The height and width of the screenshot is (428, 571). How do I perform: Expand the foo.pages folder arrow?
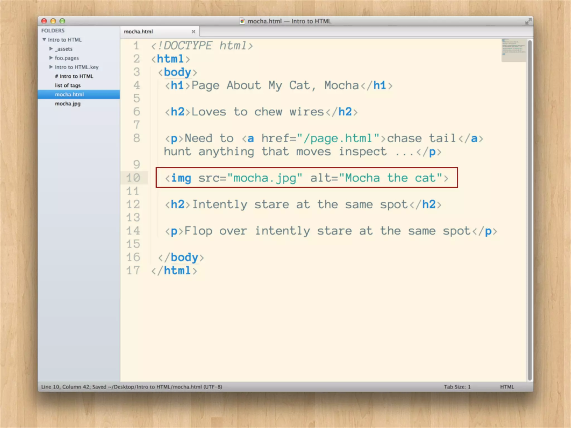point(51,58)
